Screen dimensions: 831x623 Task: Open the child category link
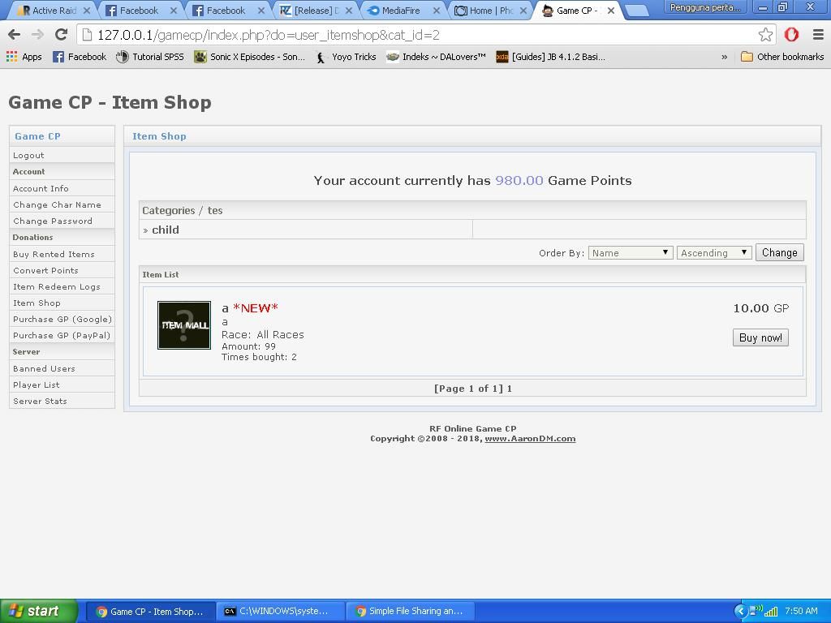pyautogui.click(x=166, y=230)
